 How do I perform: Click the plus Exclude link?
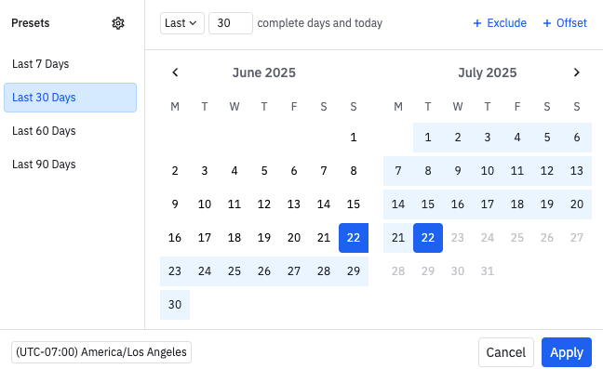pyautogui.click(x=500, y=23)
